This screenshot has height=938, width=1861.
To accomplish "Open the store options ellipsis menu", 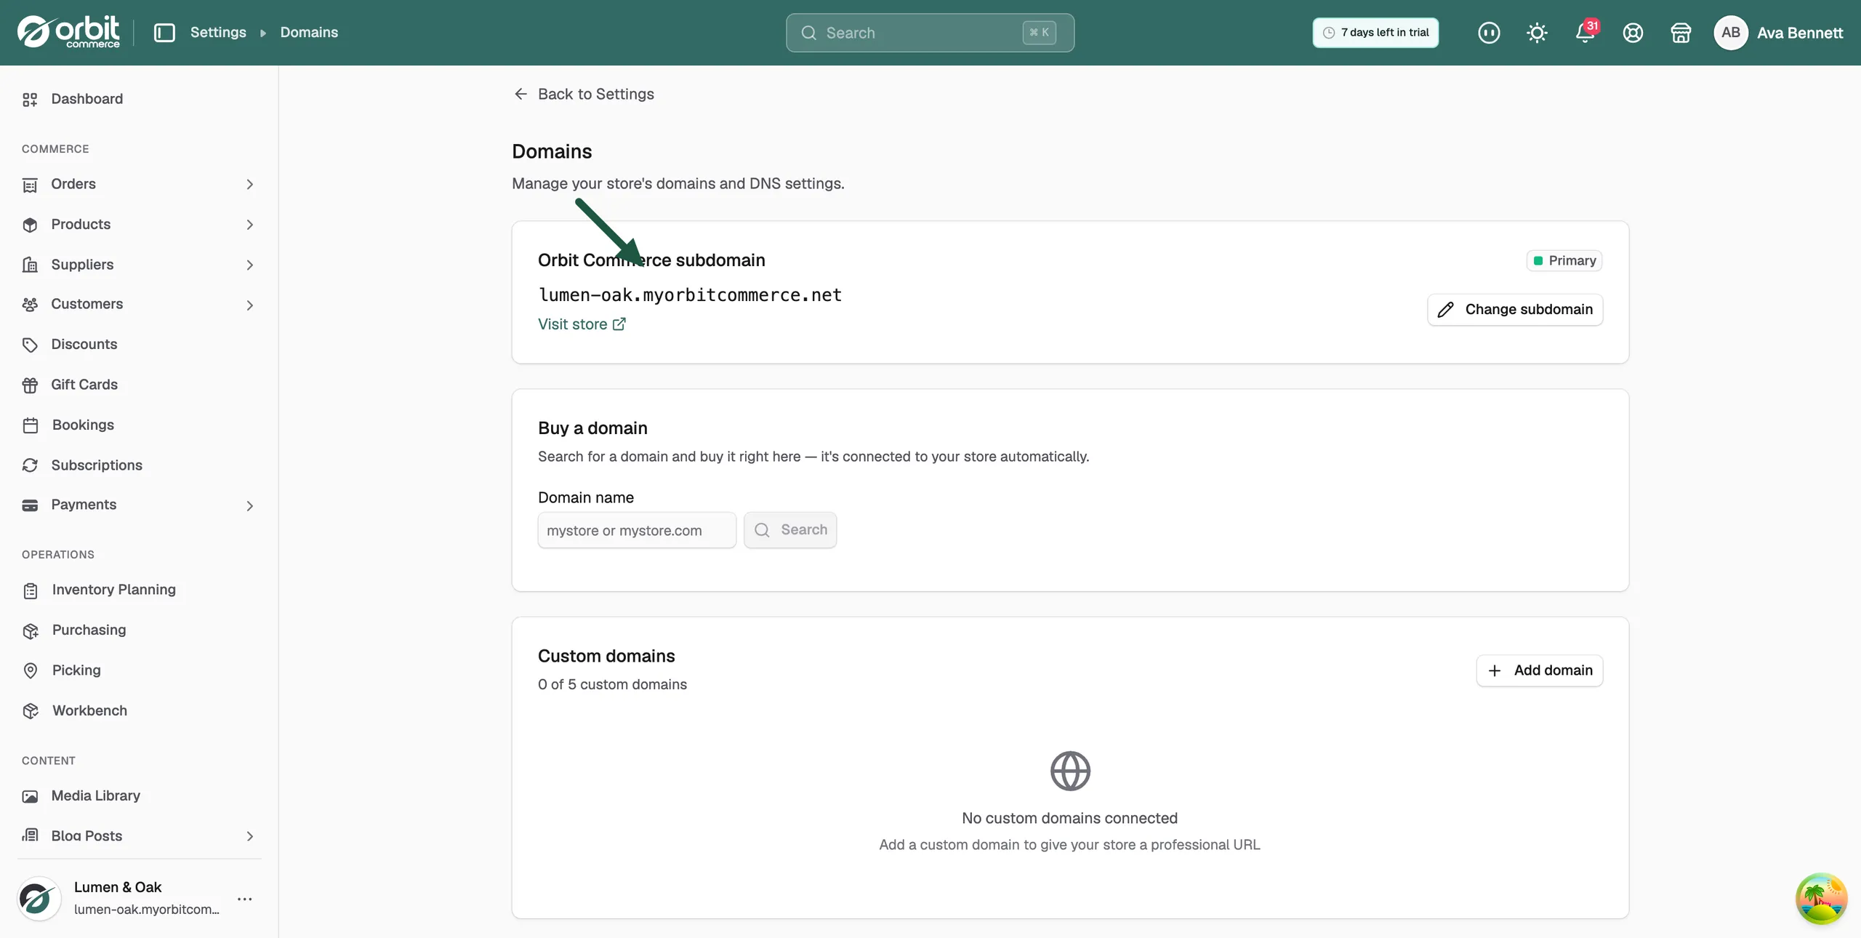I will 245,899.
